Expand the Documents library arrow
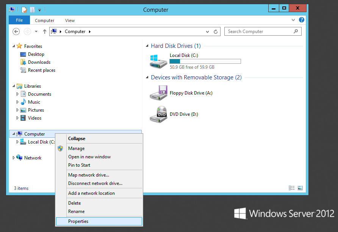338x232 pixels. [x=18, y=94]
